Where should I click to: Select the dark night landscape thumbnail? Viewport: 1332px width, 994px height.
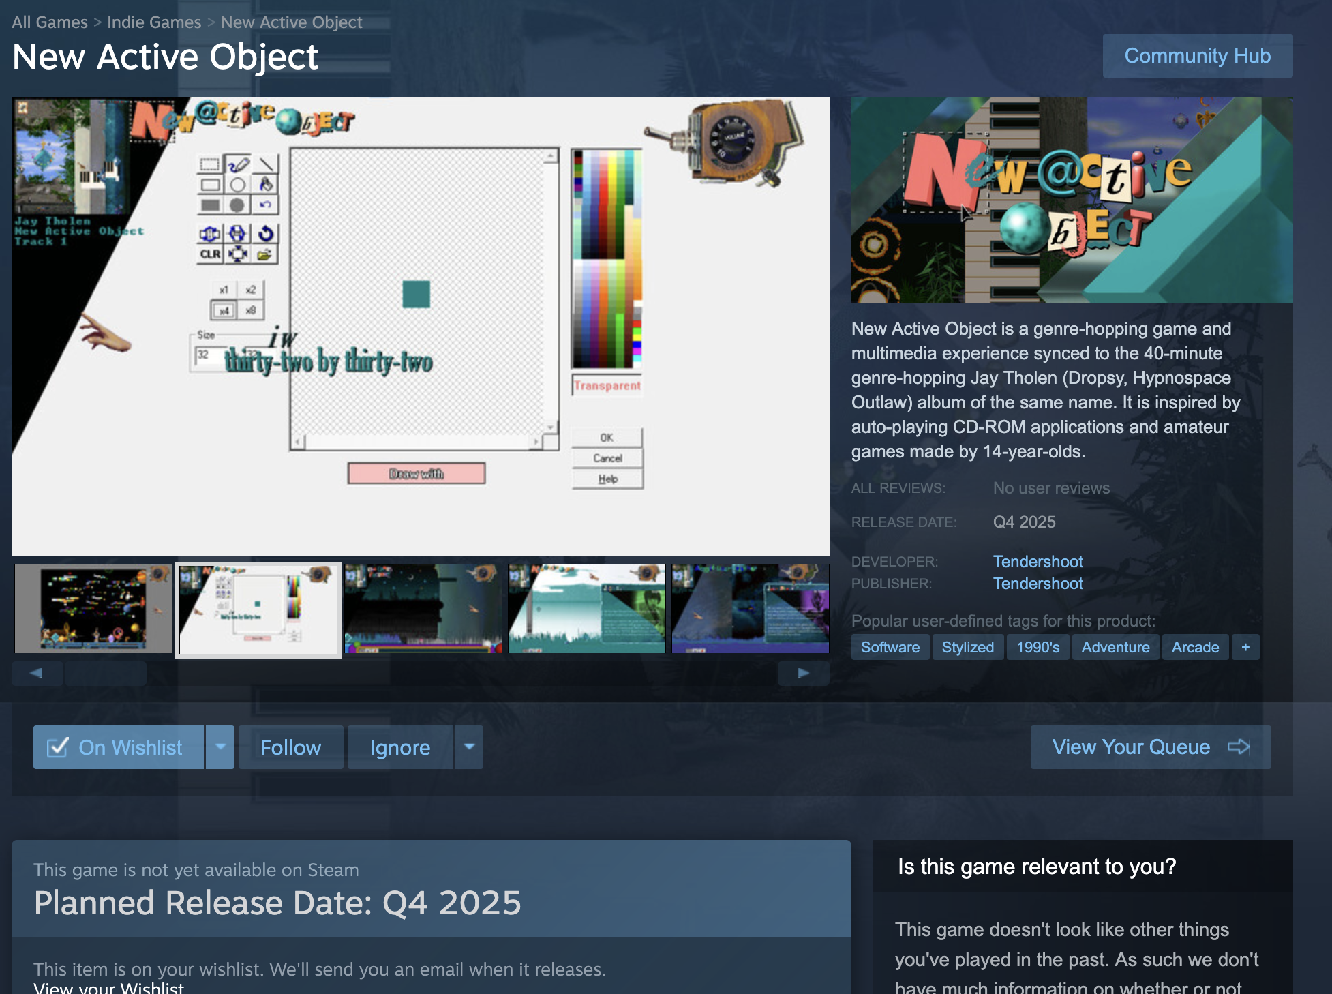click(x=423, y=609)
